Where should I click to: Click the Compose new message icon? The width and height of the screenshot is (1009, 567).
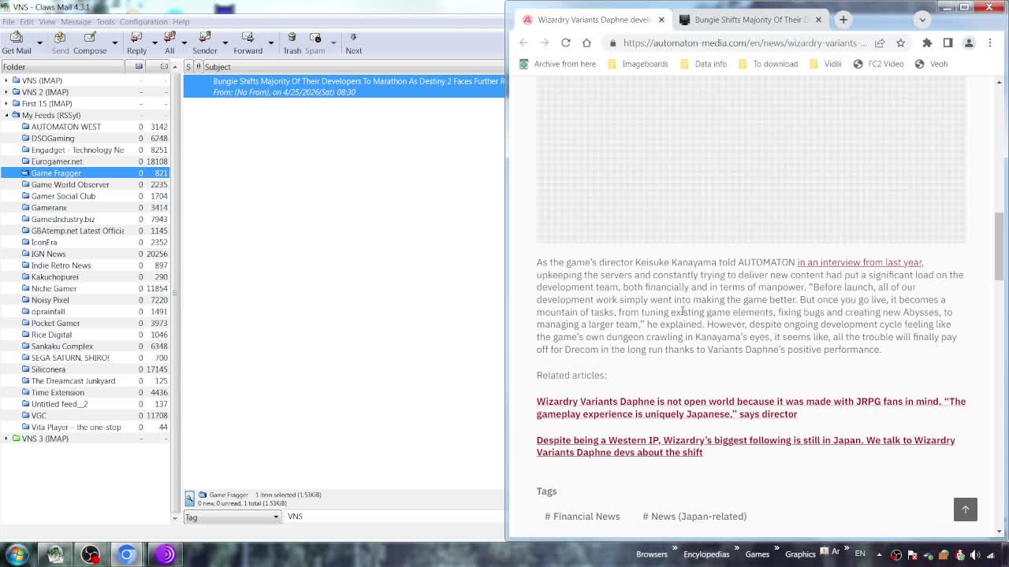[x=90, y=43]
